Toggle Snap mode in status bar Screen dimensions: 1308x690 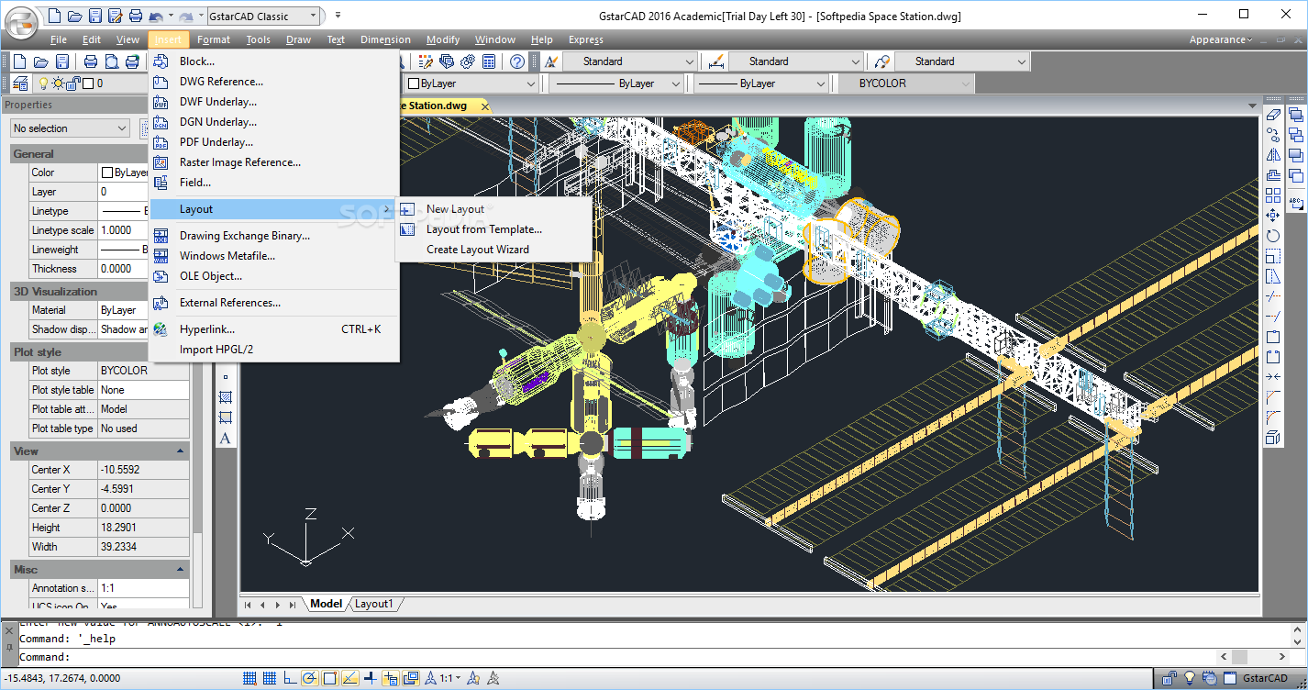pos(249,679)
